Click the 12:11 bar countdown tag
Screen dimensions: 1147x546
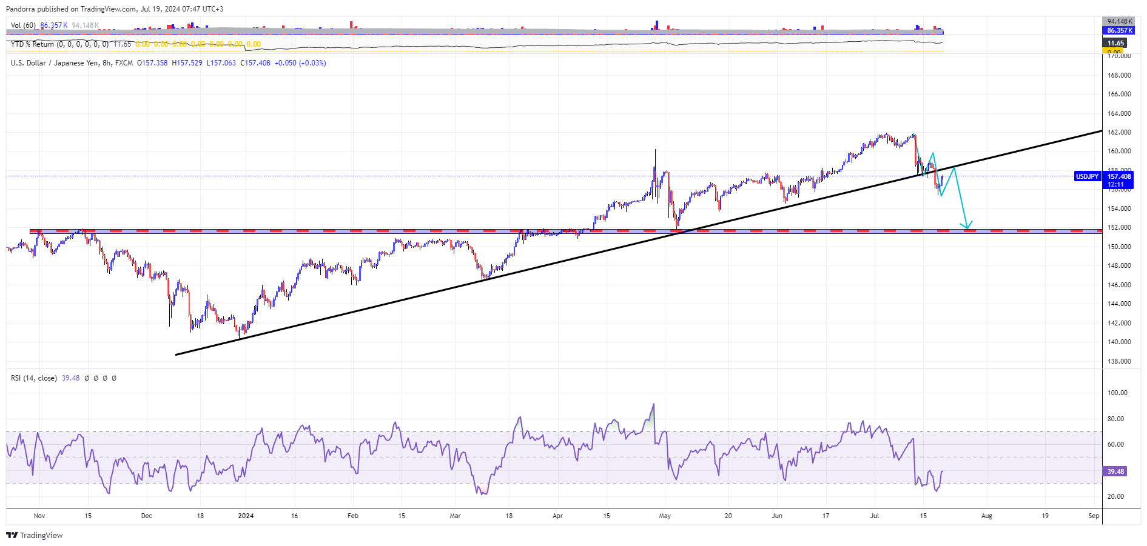[x=1116, y=184]
